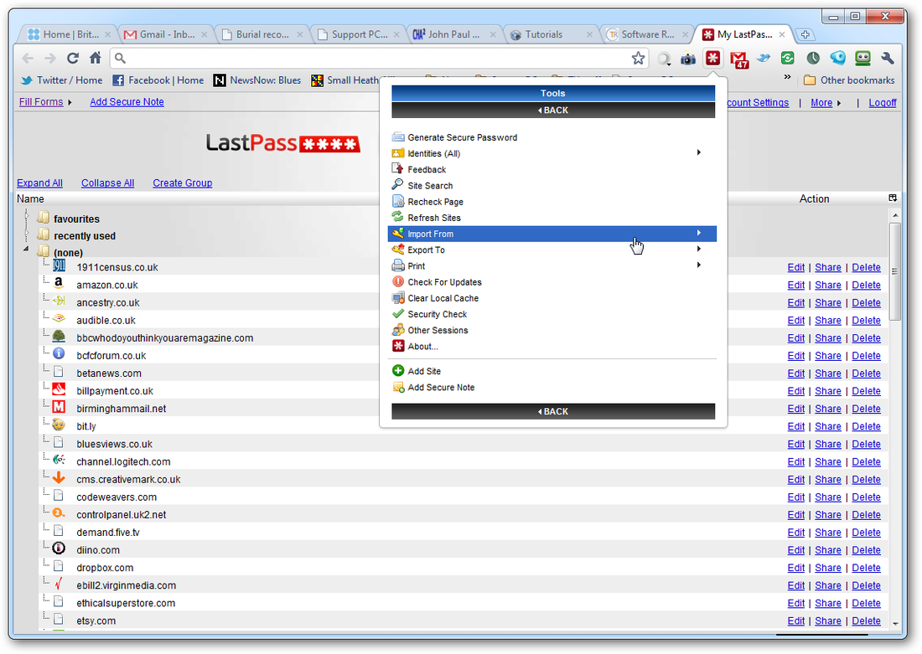Viewport: 922px width, 654px height.
Task: Switch to the Gmail - Inbox tab
Action: 167,34
